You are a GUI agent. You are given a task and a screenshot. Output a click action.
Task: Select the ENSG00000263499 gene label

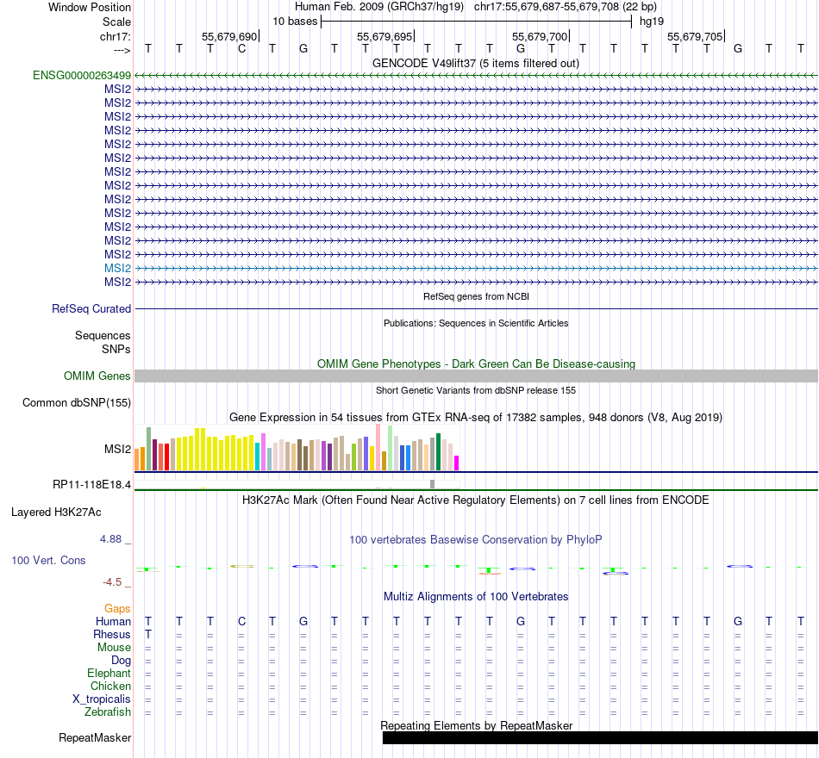tap(82, 75)
